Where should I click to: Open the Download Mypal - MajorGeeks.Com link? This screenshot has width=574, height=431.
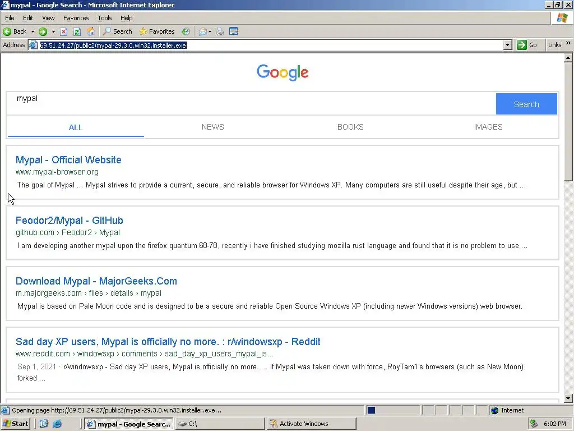[x=96, y=281]
